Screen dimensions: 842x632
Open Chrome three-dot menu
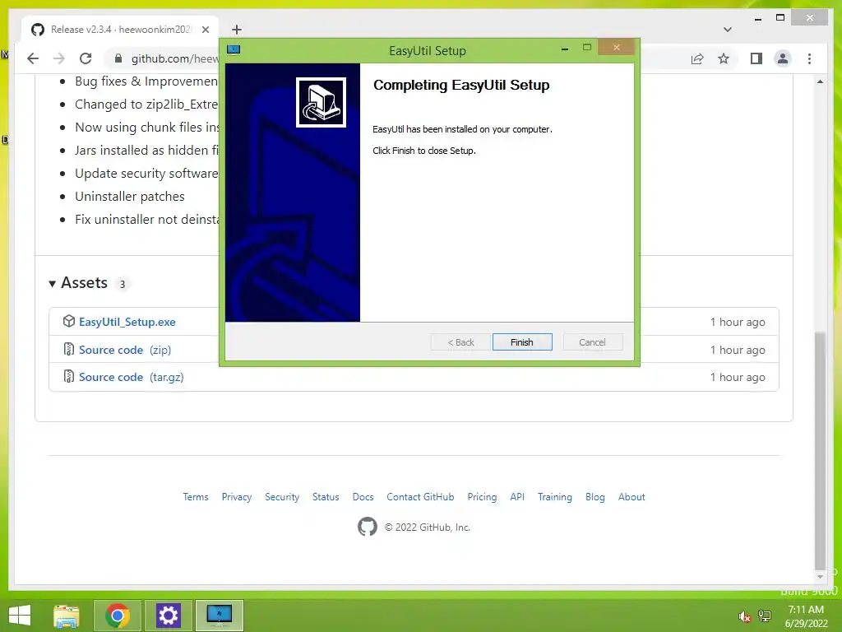click(809, 58)
